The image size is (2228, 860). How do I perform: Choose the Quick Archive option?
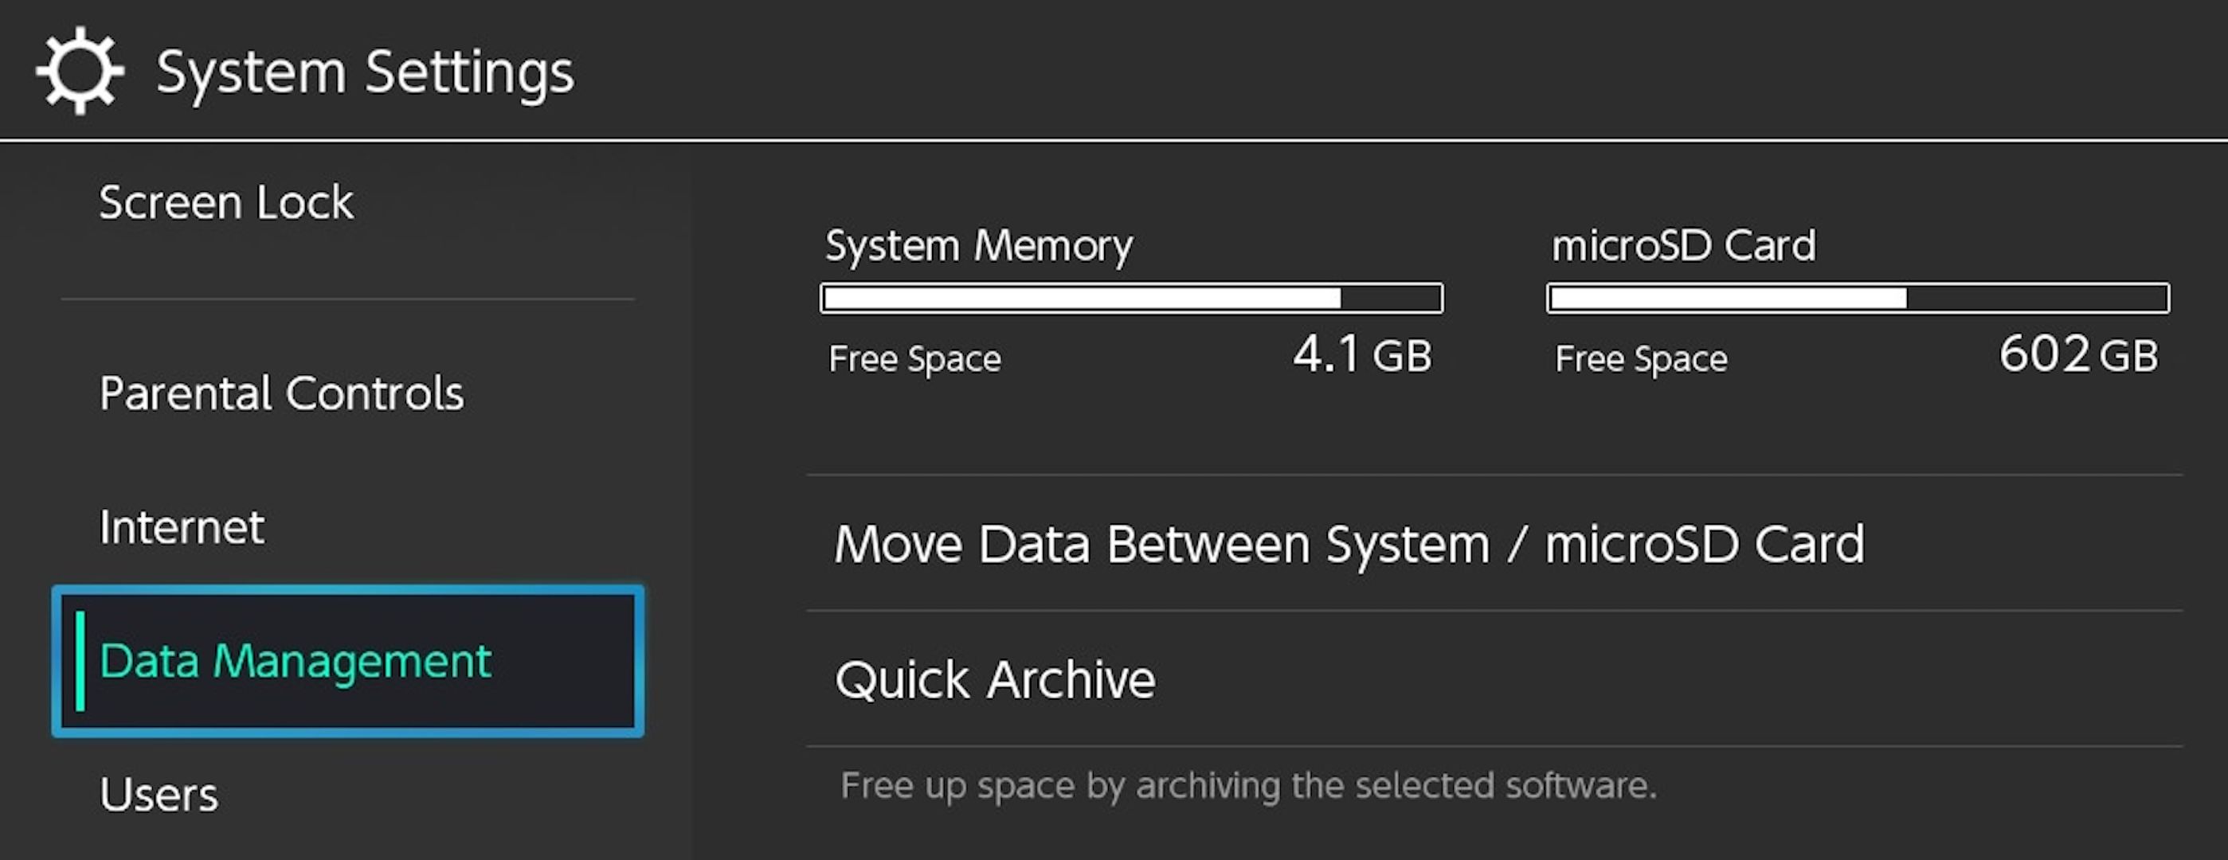[x=995, y=680]
